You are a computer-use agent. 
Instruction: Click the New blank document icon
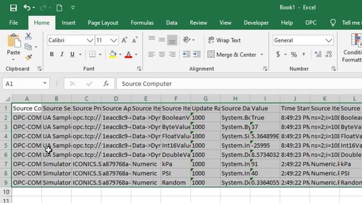coord(59,8)
